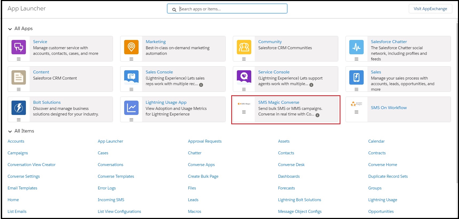Click the drag handle under Content tile
The width and height of the screenshot is (459, 219).
tap(19, 89)
